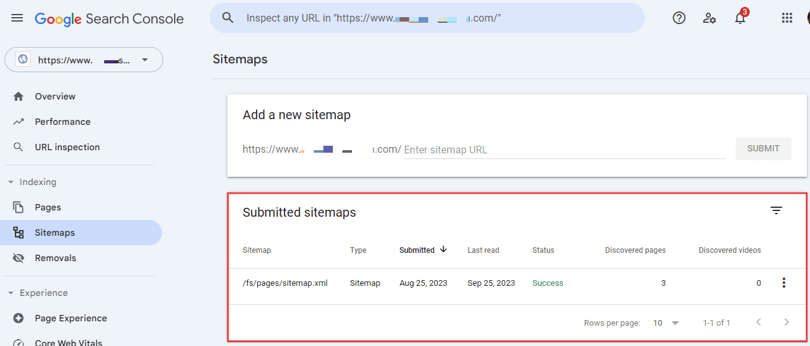
Task: Click the Discovered pages column header
Action: pyautogui.click(x=635, y=250)
